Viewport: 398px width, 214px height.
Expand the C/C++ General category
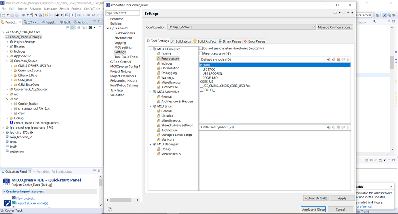click(x=108, y=62)
